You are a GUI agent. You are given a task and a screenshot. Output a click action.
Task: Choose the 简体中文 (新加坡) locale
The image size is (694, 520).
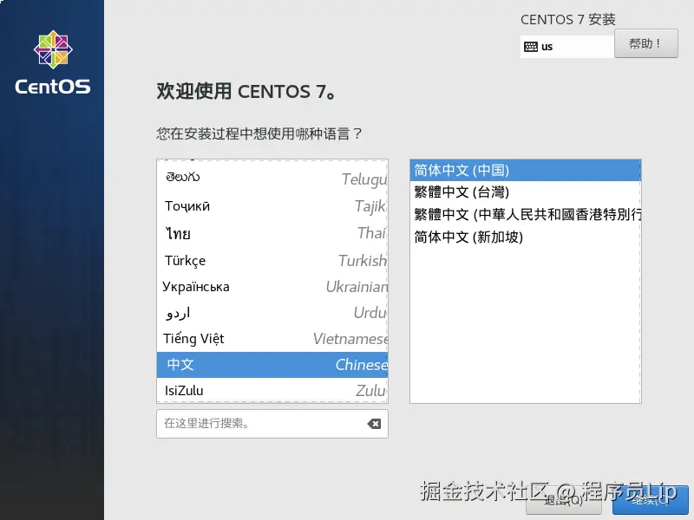point(520,236)
